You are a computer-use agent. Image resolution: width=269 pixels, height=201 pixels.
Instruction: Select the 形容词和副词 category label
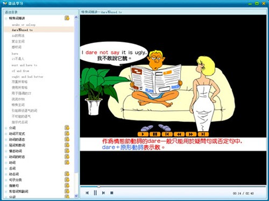point(18,191)
